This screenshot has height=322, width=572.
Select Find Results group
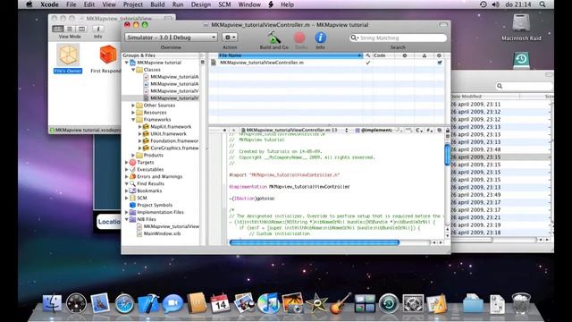(150, 183)
